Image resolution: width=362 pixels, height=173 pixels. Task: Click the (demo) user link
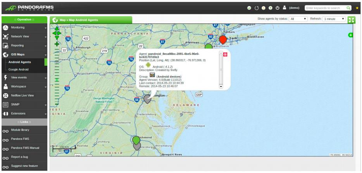tap(294, 8)
